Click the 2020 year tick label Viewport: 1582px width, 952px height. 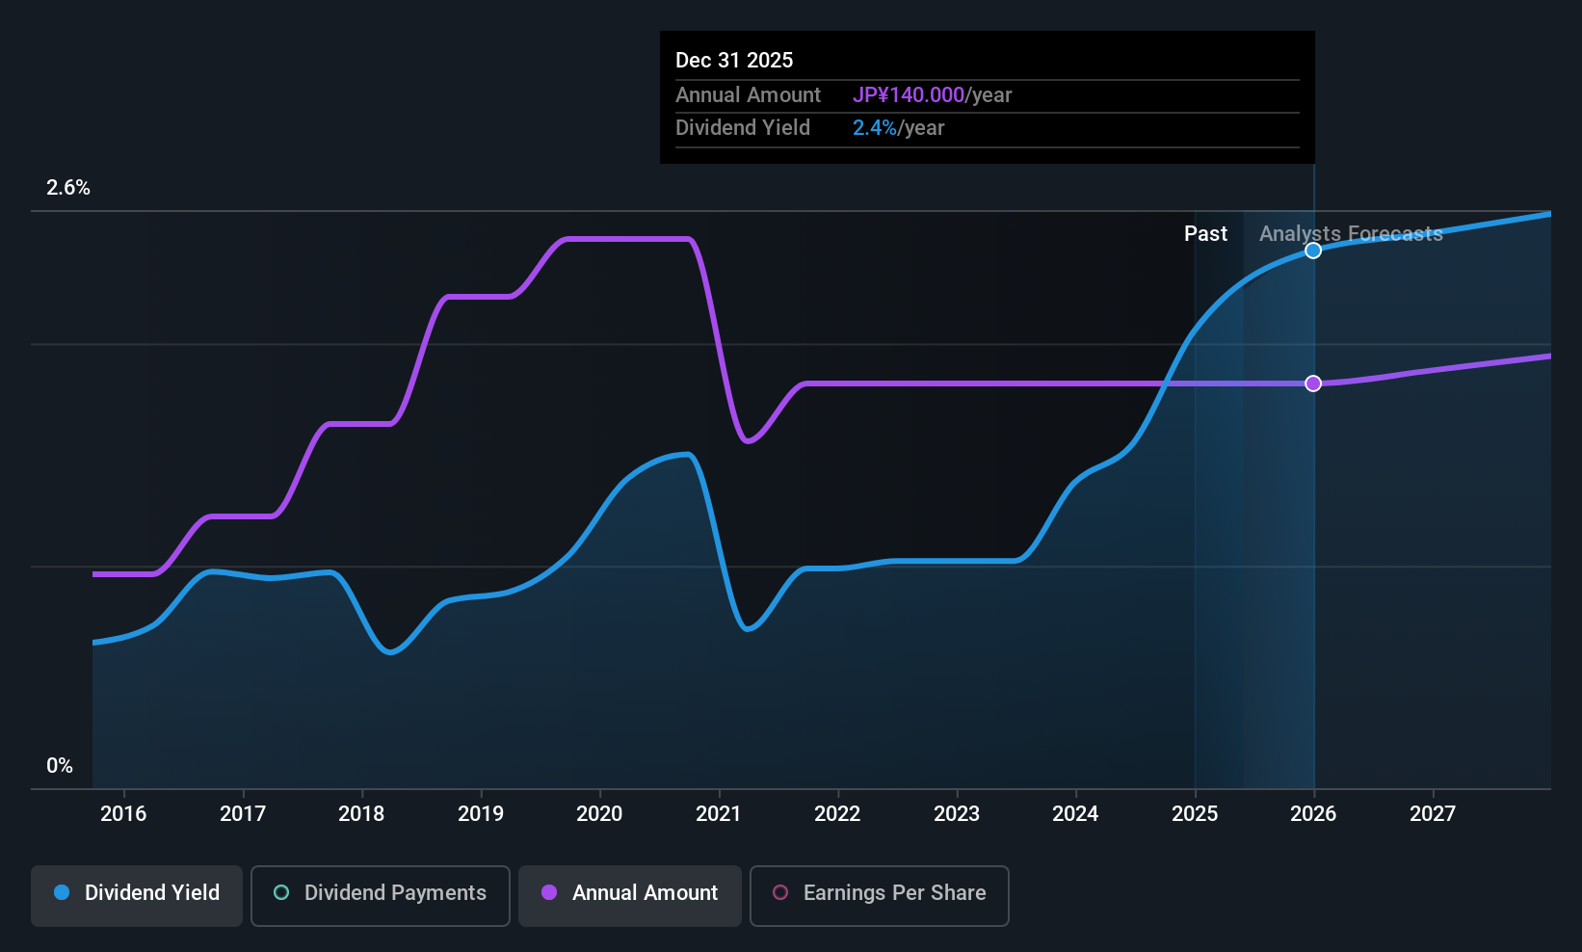click(x=599, y=813)
